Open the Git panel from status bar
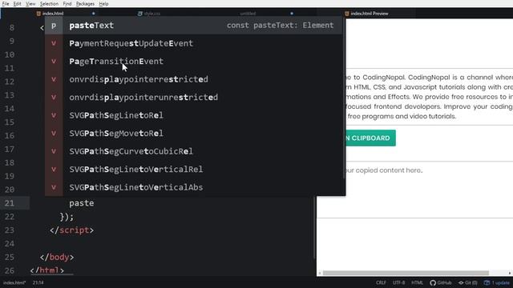This screenshot has height=288, width=513. pyautogui.click(x=468, y=282)
